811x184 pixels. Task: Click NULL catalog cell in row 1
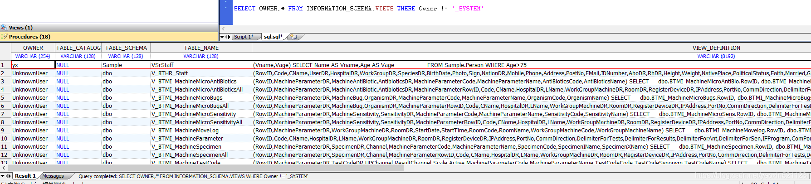tap(78, 65)
